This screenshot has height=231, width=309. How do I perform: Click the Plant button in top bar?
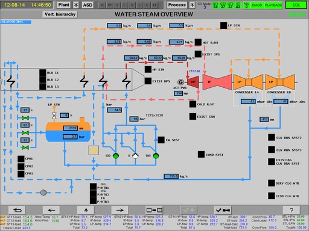(x=63, y=5)
